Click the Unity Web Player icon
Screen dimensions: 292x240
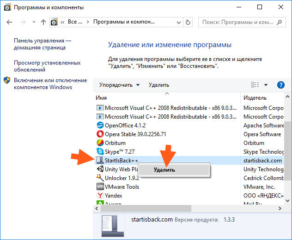(100, 169)
